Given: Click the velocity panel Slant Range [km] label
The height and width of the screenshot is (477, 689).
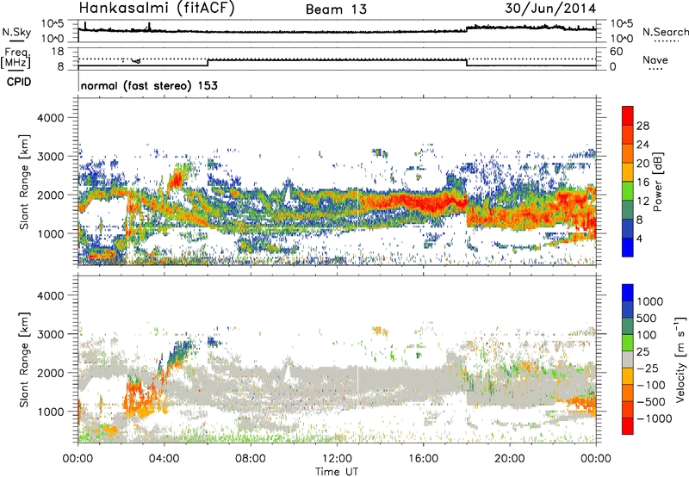Looking at the screenshot, I should click(x=24, y=360).
